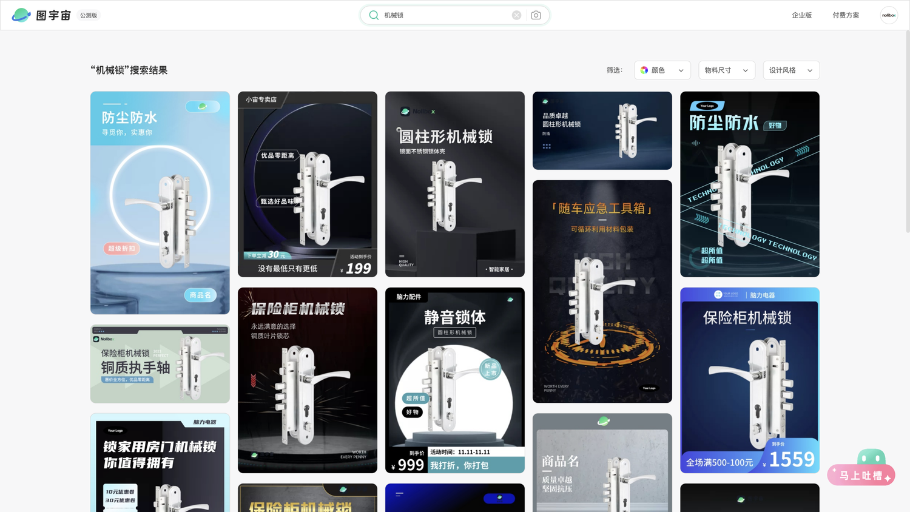
Task: Click the 公测版 beta badge
Action: point(89,15)
